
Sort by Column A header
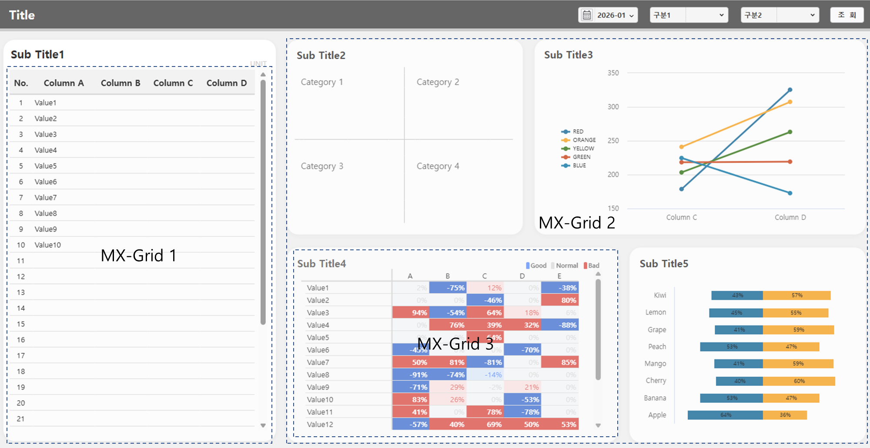[64, 83]
